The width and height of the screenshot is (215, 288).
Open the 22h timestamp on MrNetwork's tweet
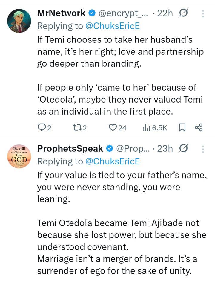[x=165, y=13]
